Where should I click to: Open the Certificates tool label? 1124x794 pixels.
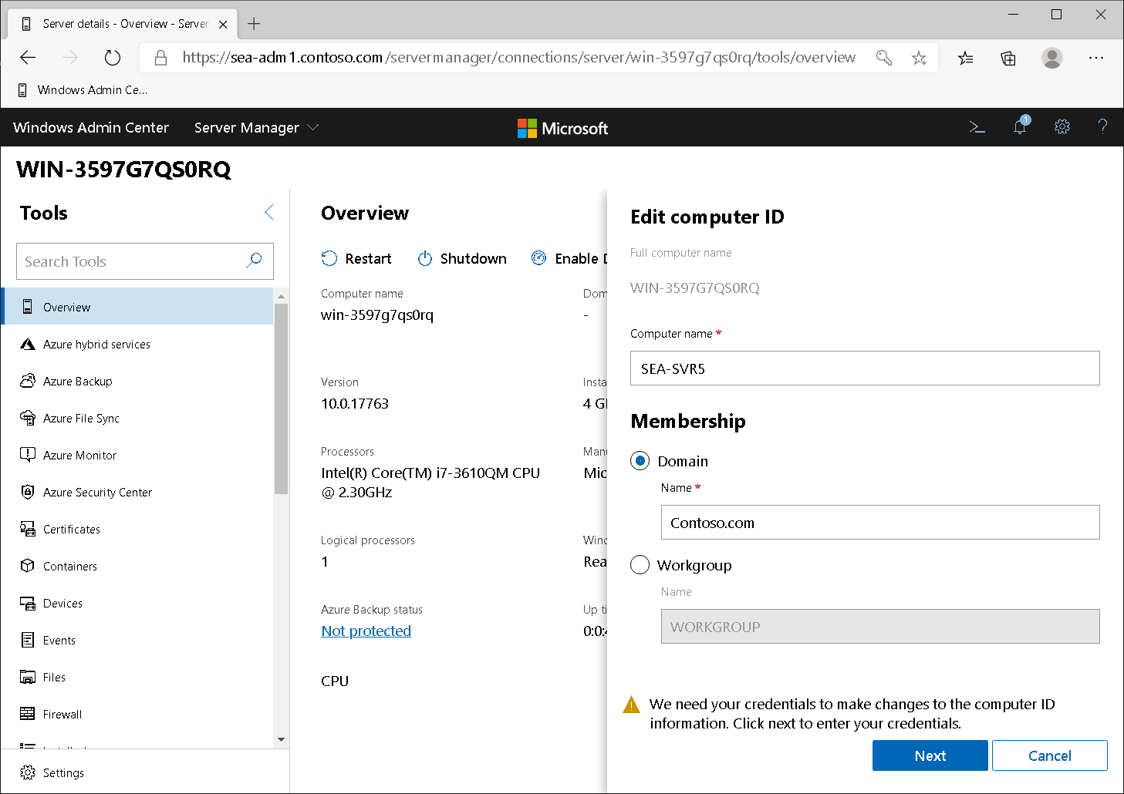pyautogui.click(x=72, y=530)
